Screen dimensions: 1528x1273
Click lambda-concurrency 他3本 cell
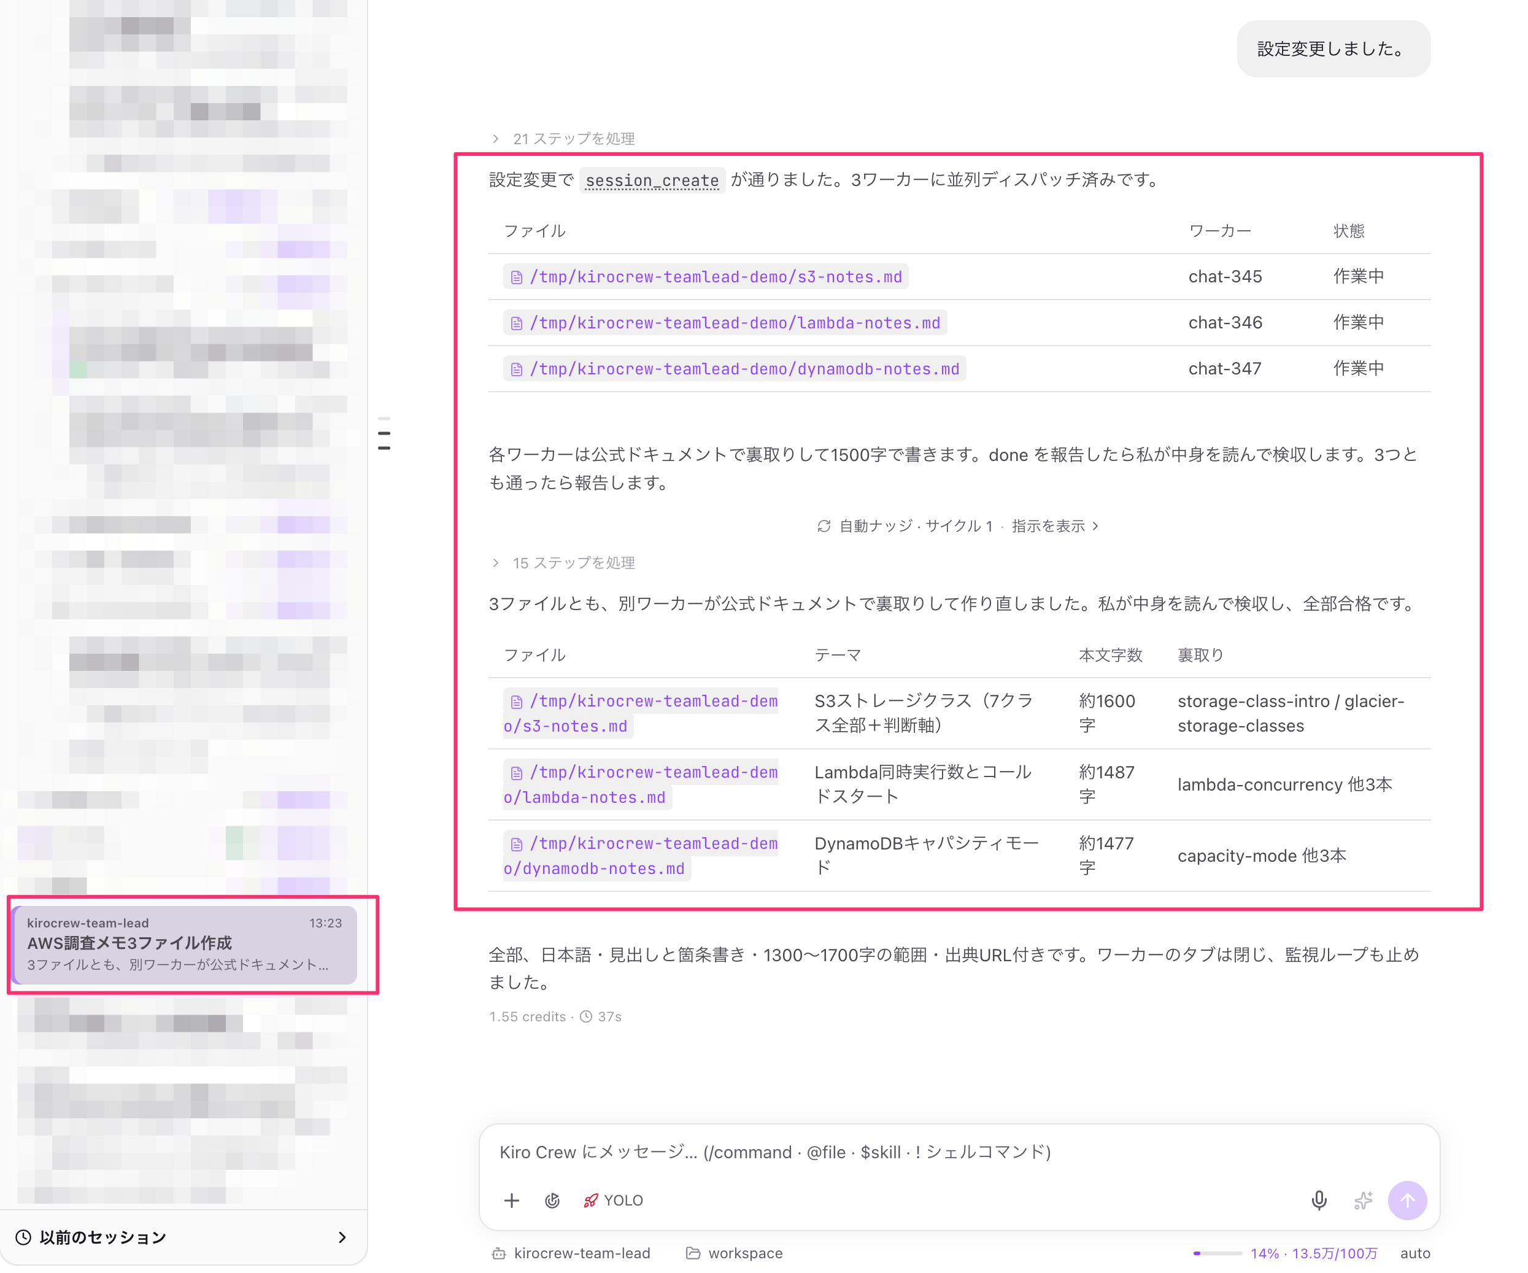(1284, 784)
